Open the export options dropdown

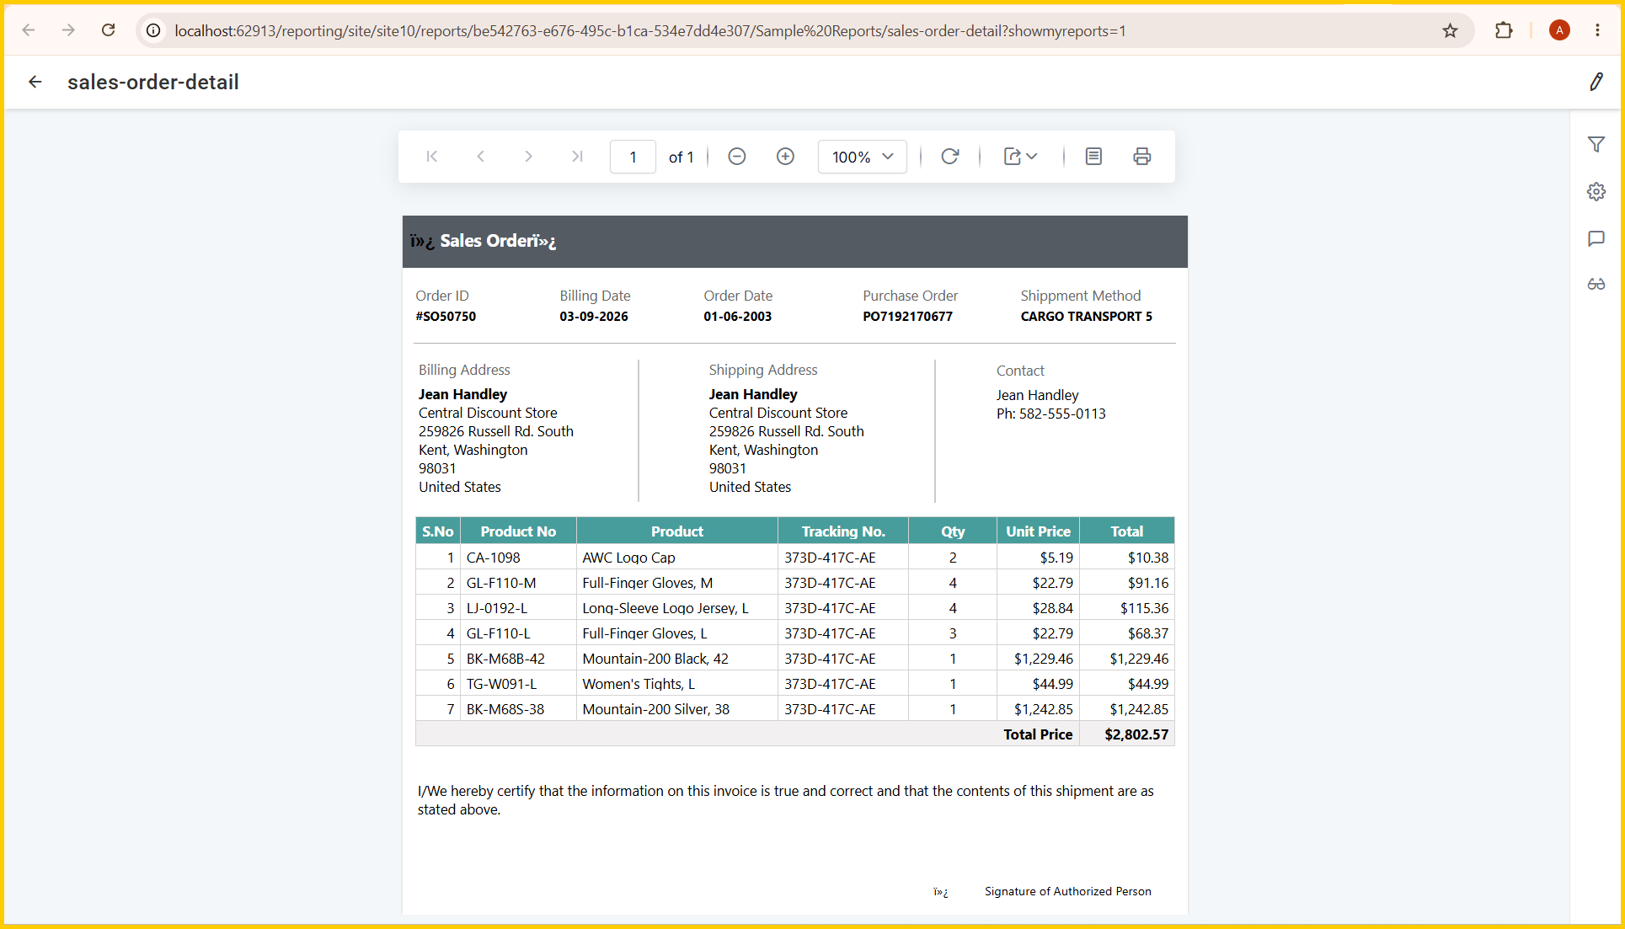click(x=1020, y=157)
